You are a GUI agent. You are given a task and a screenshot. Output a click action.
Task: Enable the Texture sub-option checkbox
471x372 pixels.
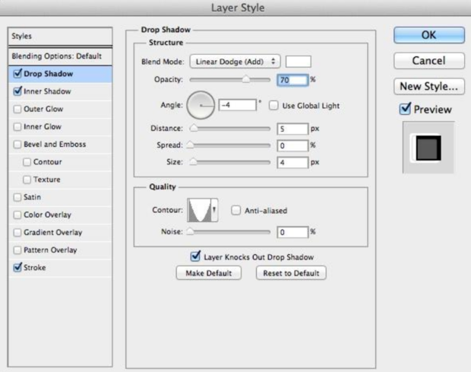pyautogui.click(x=27, y=180)
